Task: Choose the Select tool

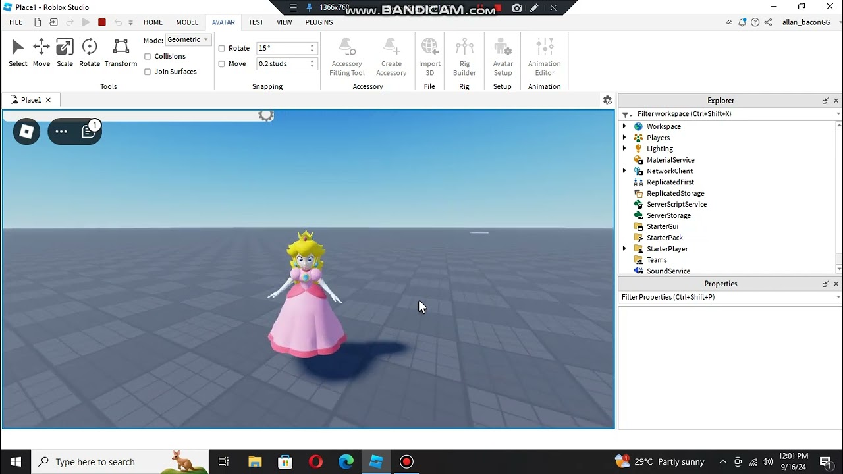Action: [x=18, y=53]
